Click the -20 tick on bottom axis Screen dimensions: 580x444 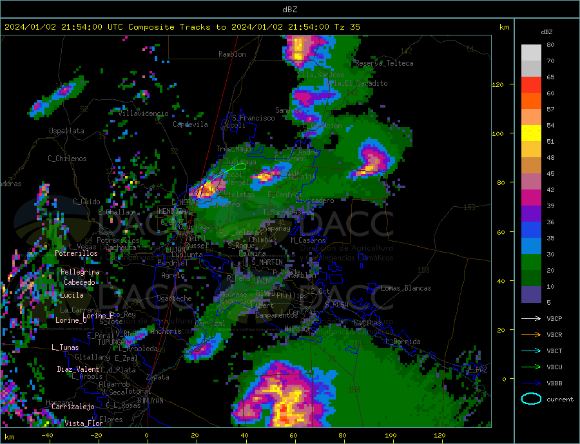96,436
